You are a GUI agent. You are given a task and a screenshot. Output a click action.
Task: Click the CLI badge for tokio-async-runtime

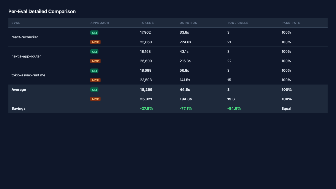(x=94, y=71)
